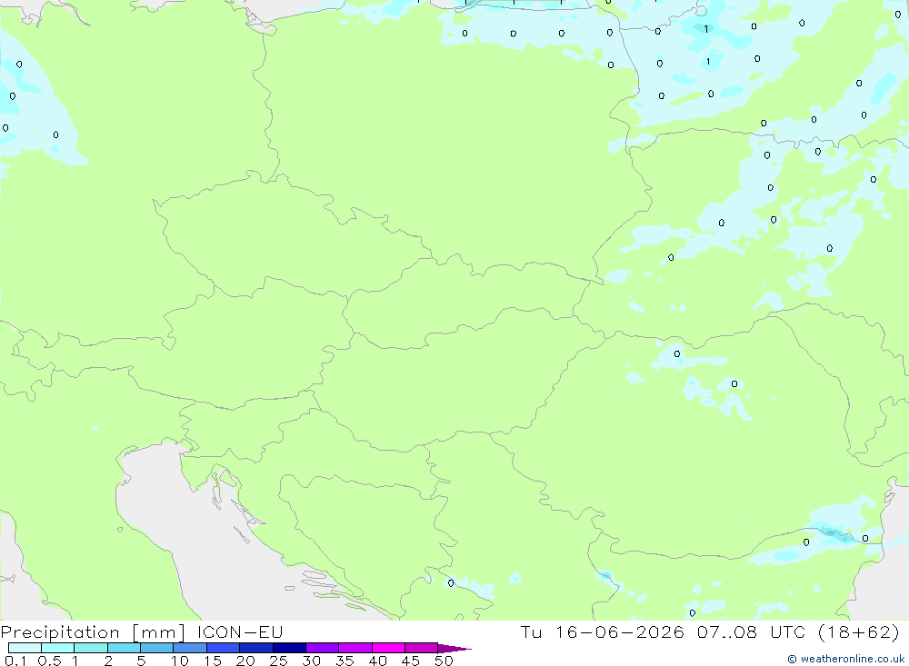
Task: Select the "20" legend scale value
Action: point(245,661)
